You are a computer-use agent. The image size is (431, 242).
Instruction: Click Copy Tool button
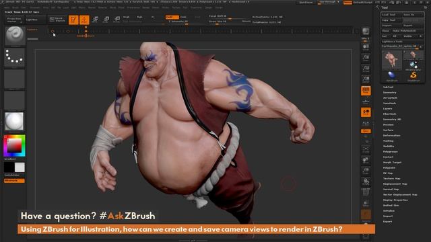pos(391,20)
